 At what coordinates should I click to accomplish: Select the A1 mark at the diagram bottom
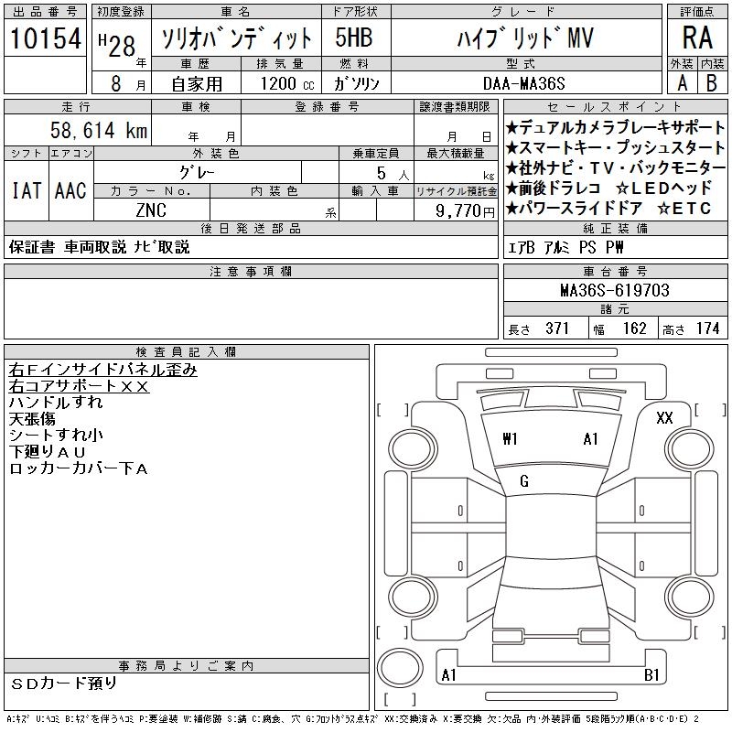pyautogui.click(x=449, y=675)
